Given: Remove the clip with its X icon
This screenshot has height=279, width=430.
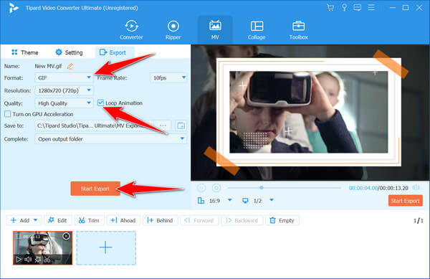Looking at the screenshot, I should [x=66, y=236].
